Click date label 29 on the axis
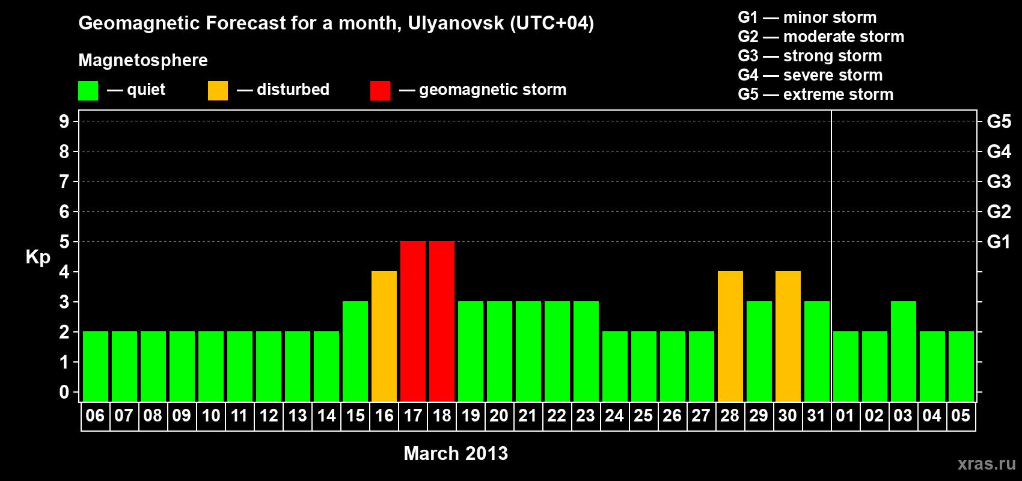1022x481 pixels. [759, 415]
